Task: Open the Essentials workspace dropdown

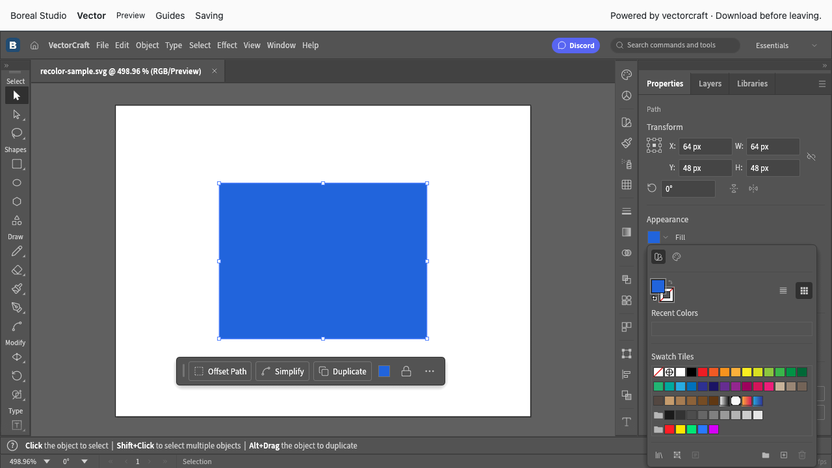Action: click(x=786, y=45)
